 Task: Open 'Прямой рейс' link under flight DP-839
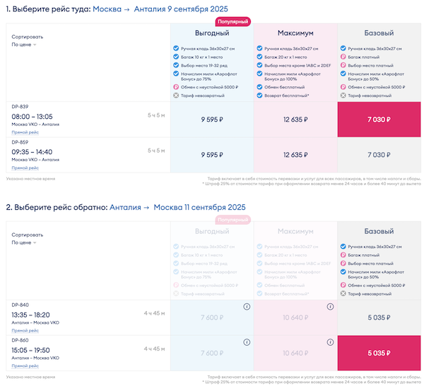click(x=25, y=132)
